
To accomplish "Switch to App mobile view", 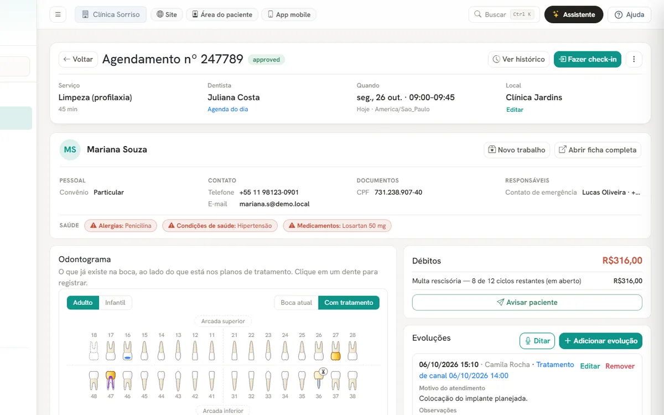I will [288, 14].
